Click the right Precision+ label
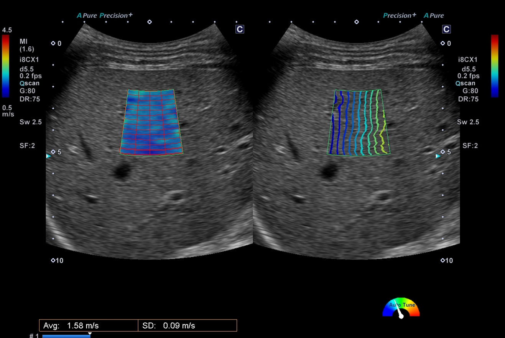This screenshot has width=505, height=338. pyautogui.click(x=400, y=16)
